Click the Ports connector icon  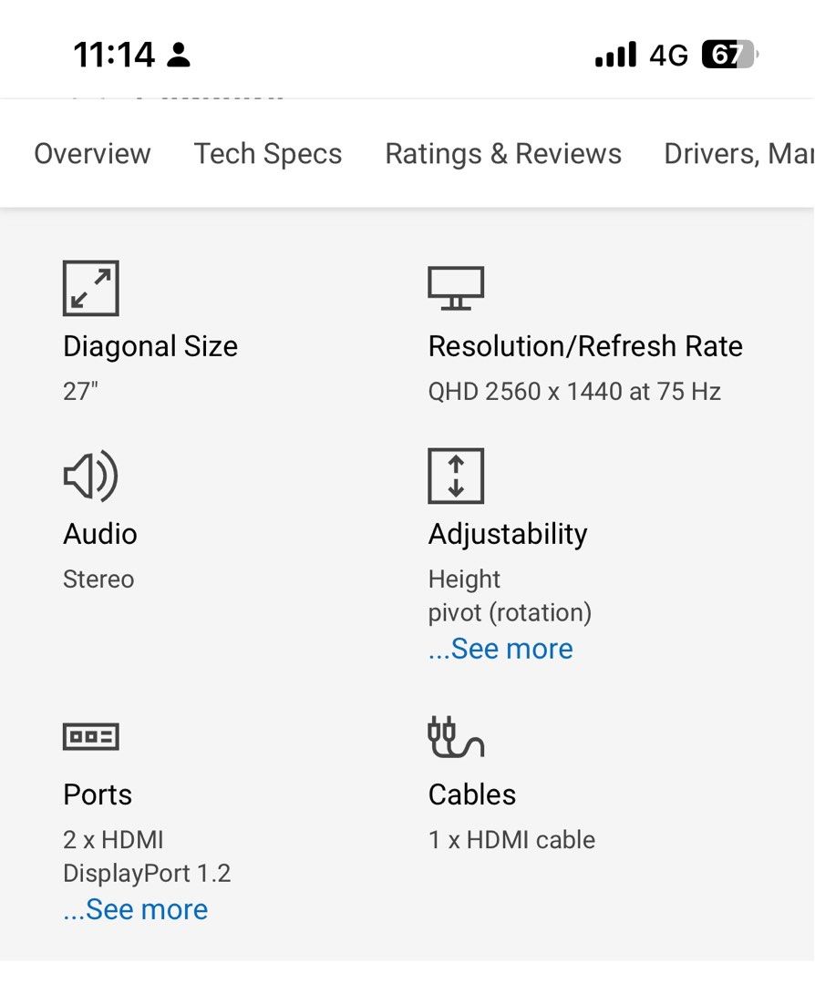[90, 736]
